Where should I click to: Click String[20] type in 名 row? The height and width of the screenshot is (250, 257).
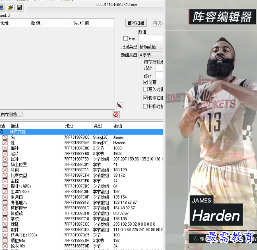[x=101, y=138]
